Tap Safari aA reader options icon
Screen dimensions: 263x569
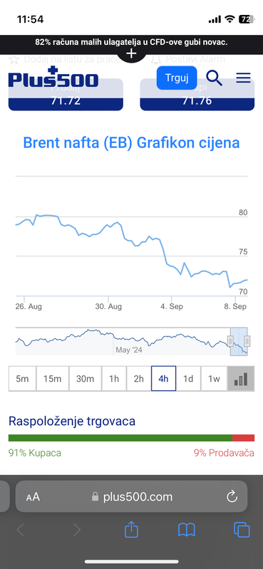(x=33, y=497)
